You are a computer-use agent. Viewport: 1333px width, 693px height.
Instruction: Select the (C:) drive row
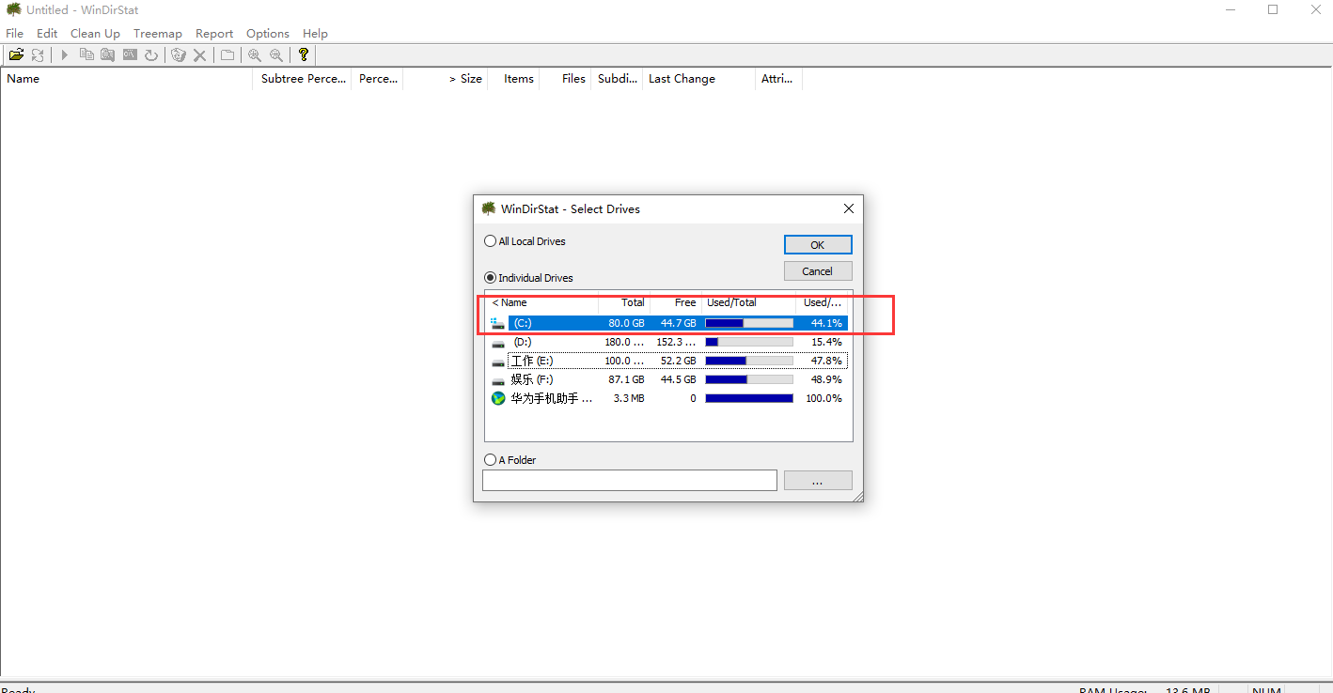(x=667, y=323)
